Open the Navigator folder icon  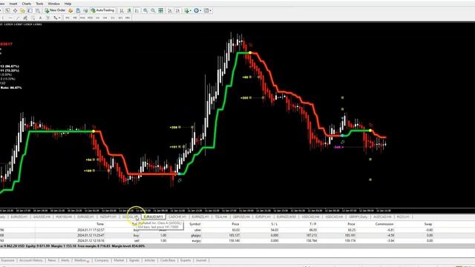[x=22, y=10]
